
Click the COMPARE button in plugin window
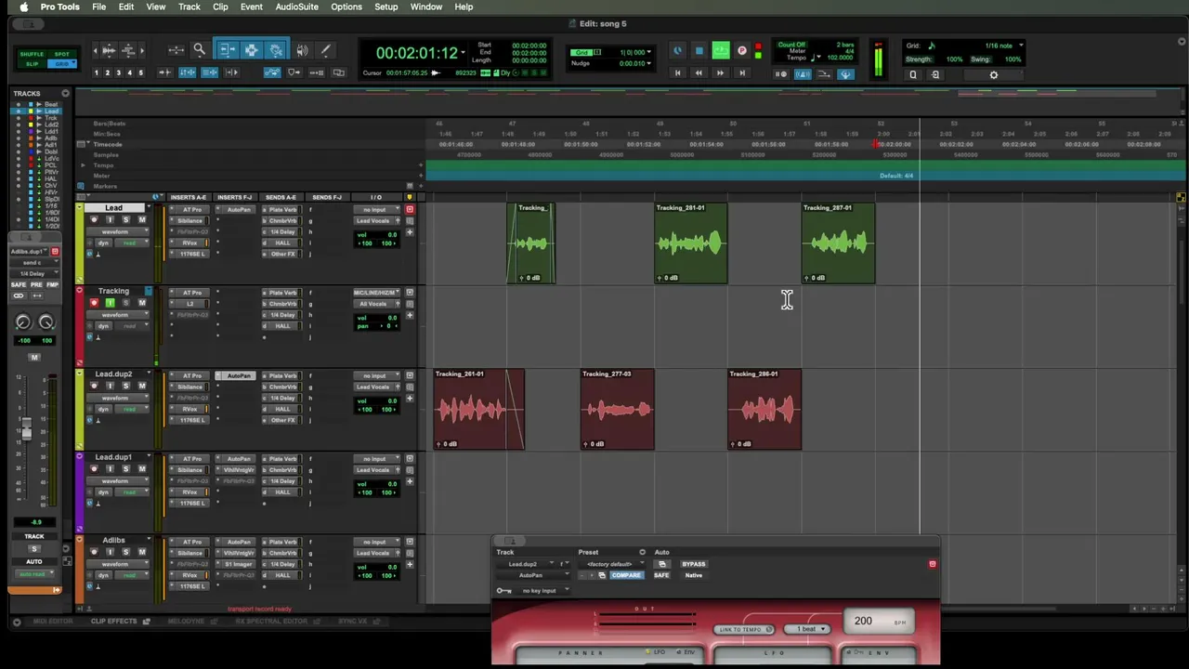tap(625, 575)
